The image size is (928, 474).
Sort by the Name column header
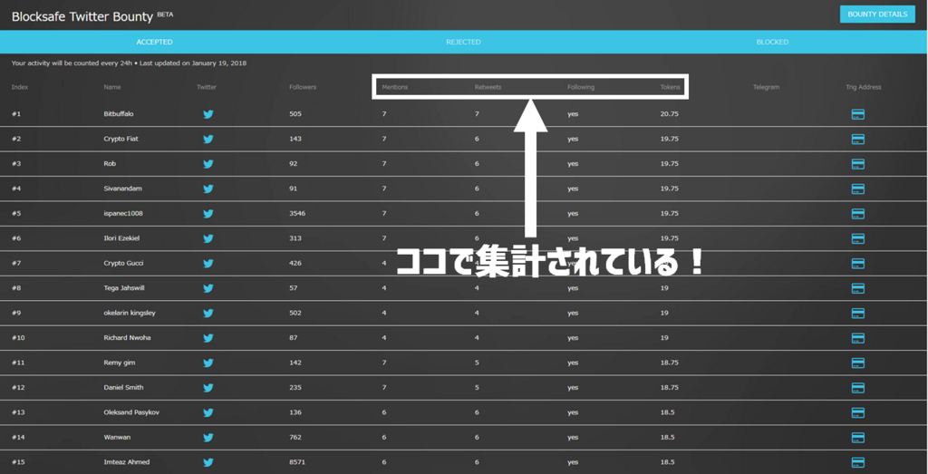click(111, 87)
